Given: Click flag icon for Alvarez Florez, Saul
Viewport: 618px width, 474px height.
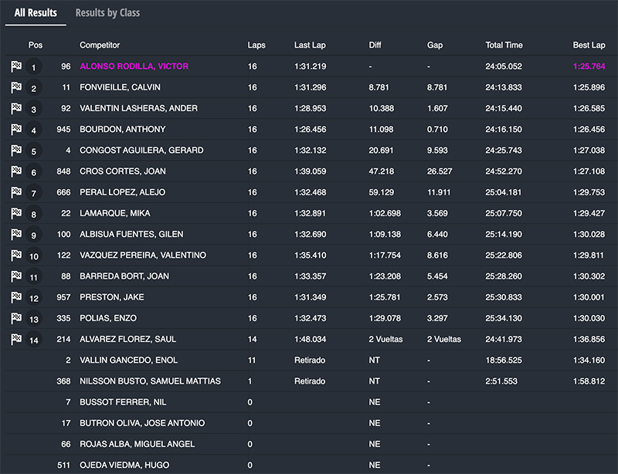Looking at the screenshot, I should pos(15,339).
